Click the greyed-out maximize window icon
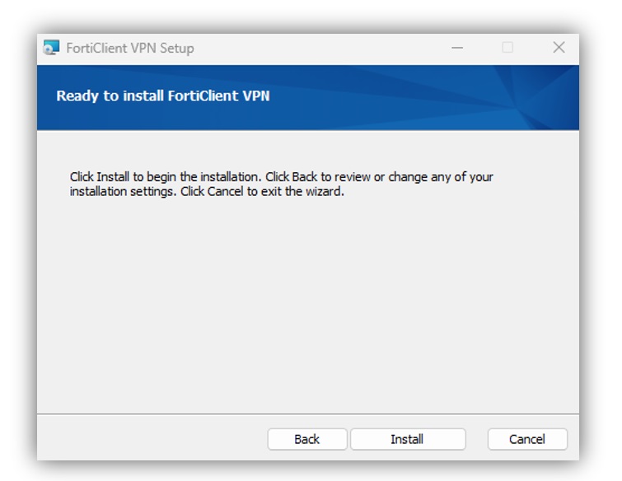 (x=507, y=48)
